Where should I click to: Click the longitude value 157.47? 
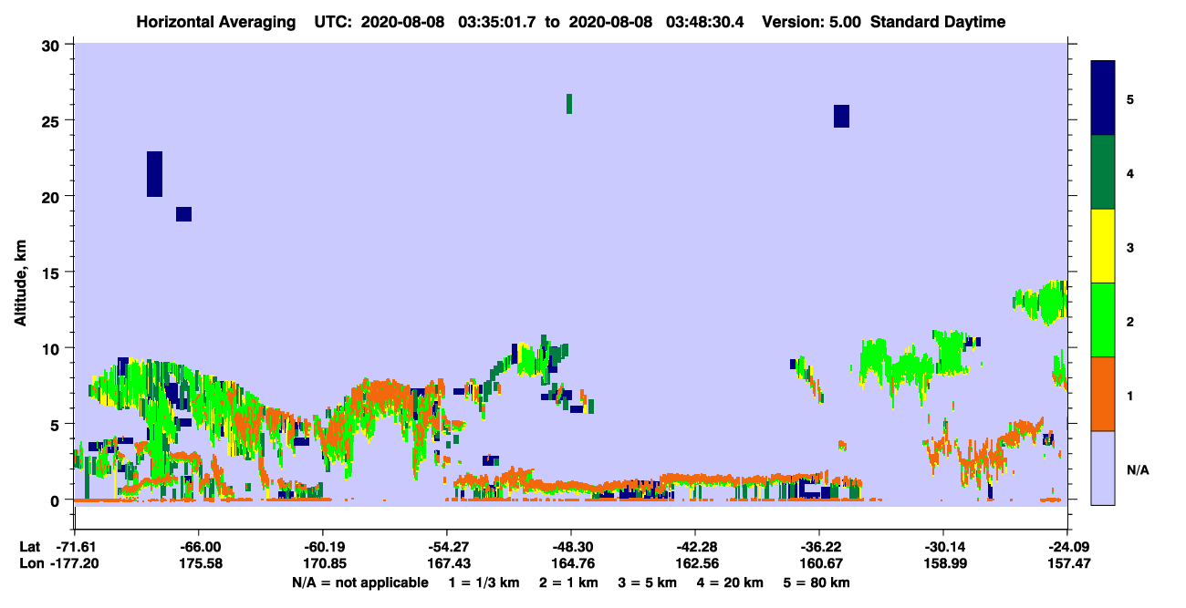[1067, 564]
